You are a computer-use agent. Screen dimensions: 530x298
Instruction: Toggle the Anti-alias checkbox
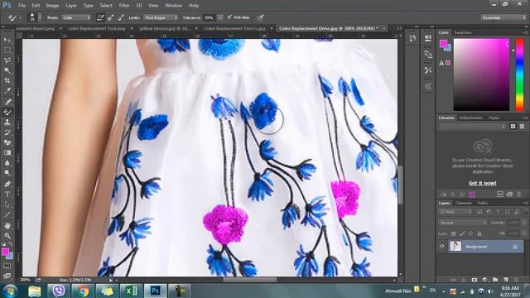click(230, 17)
